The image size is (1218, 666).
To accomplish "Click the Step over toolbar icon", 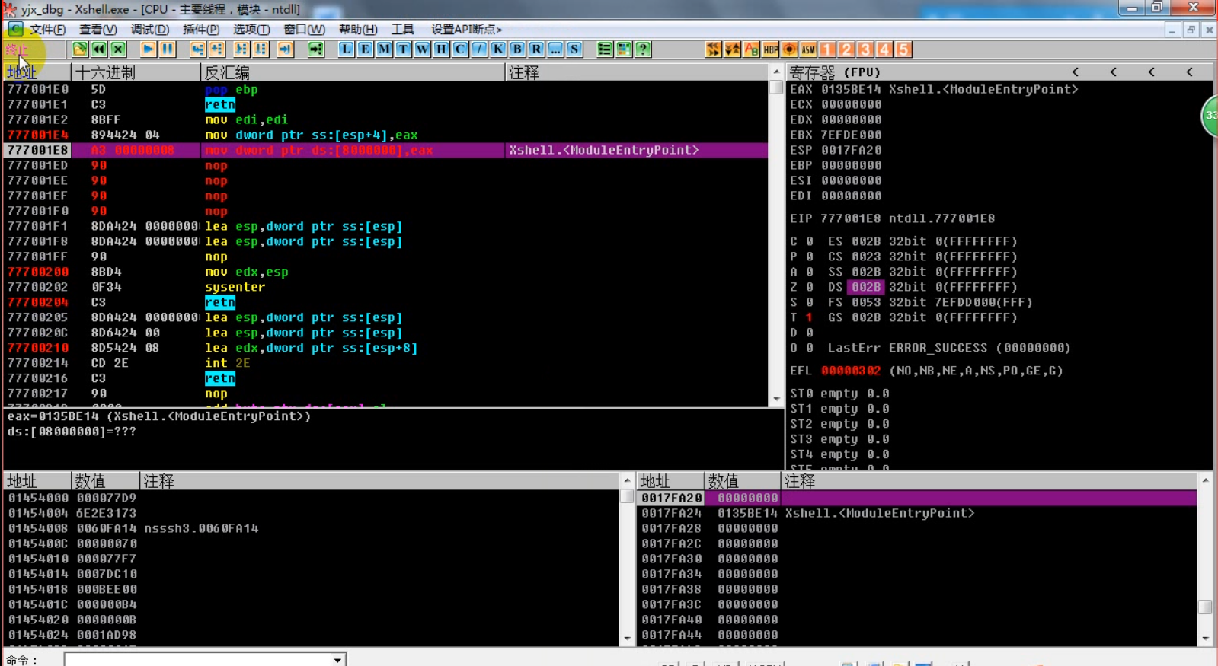I will pyautogui.click(x=217, y=49).
